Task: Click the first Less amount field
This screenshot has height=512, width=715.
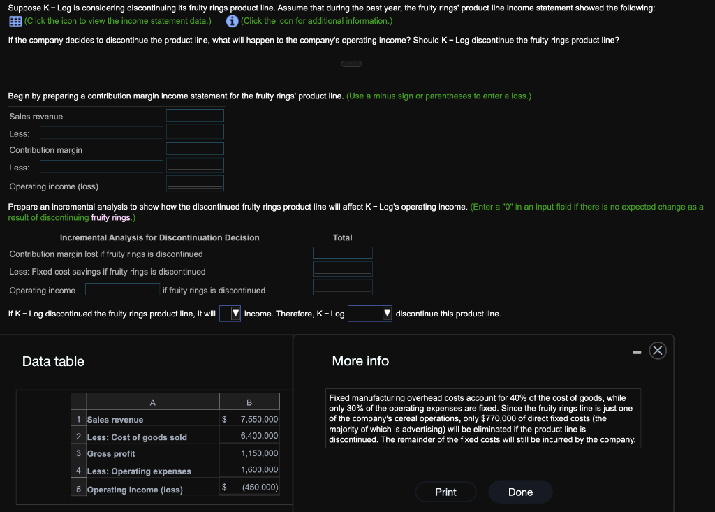Action: click(196, 132)
